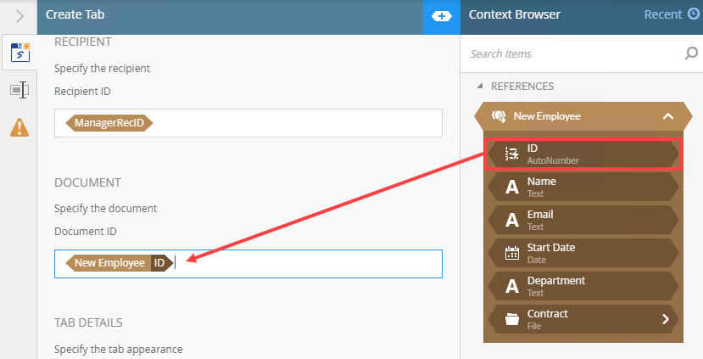Expand the Contract file arrow
The width and height of the screenshot is (703, 359).
click(x=666, y=319)
